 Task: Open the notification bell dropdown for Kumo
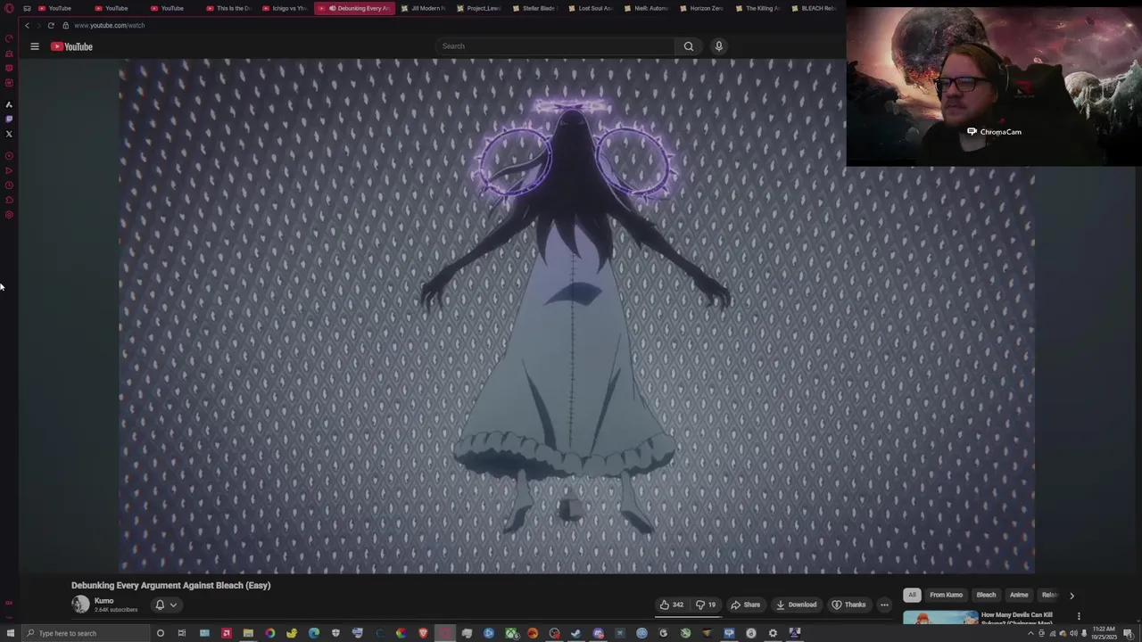click(x=166, y=605)
